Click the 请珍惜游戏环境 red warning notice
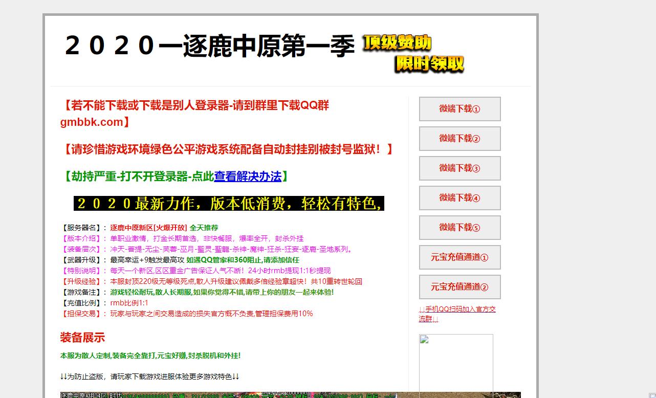This screenshot has width=656, height=398. pos(227,149)
